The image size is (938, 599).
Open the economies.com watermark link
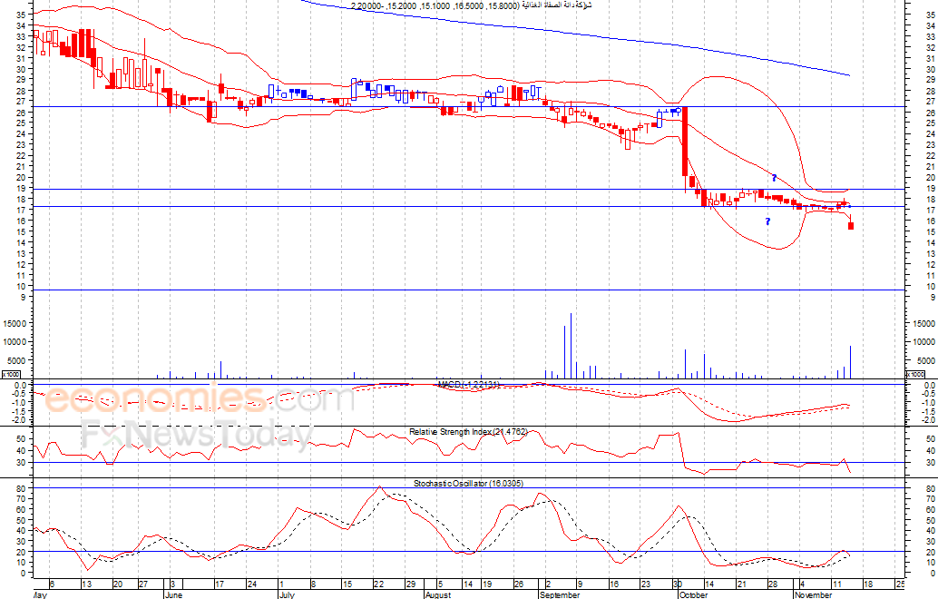pyautogui.click(x=200, y=399)
